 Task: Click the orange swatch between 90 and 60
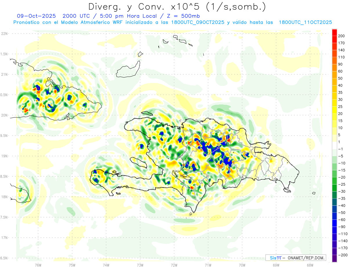point(334,68)
